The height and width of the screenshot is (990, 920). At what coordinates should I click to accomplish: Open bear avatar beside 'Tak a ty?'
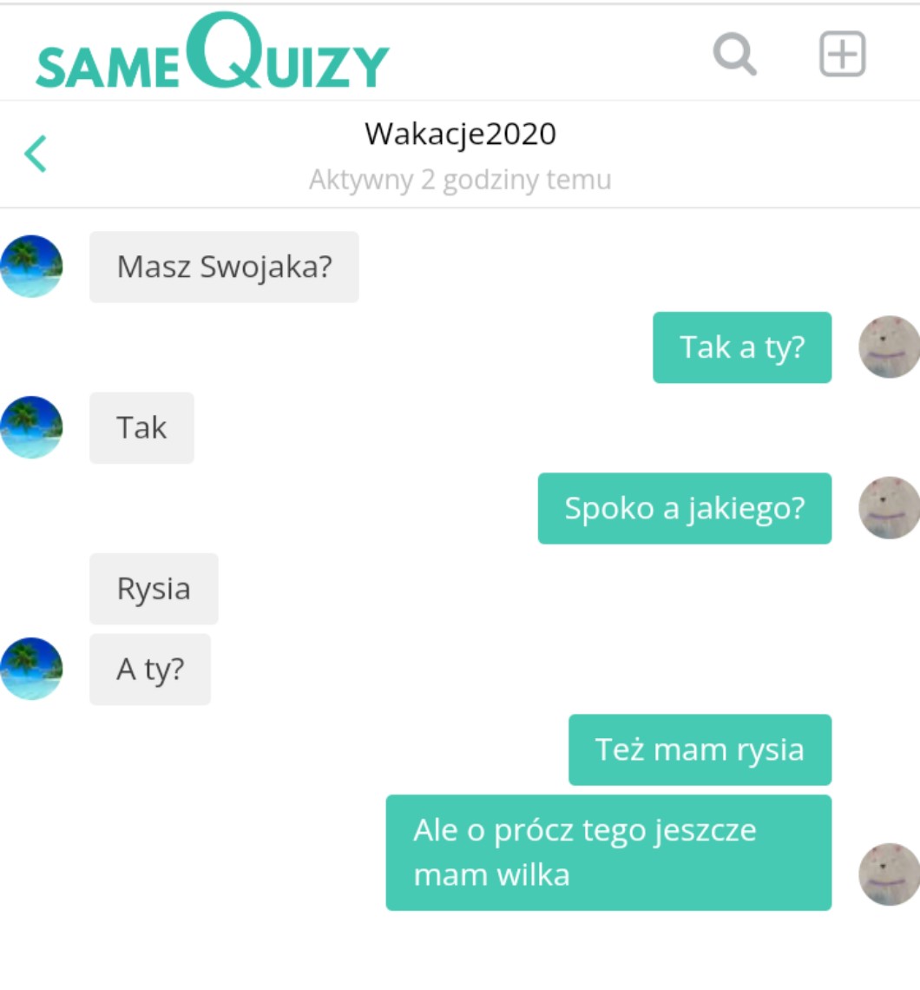889,347
